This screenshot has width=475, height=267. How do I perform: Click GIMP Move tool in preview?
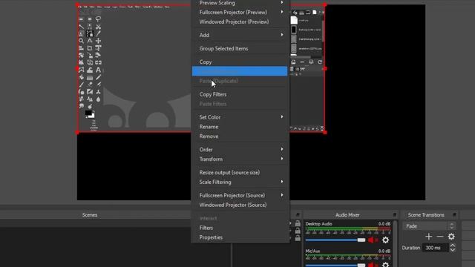click(98, 41)
